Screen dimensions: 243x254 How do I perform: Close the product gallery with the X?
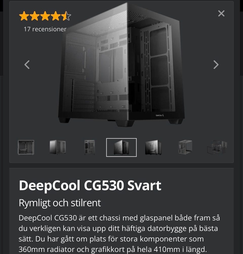pyautogui.click(x=221, y=13)
